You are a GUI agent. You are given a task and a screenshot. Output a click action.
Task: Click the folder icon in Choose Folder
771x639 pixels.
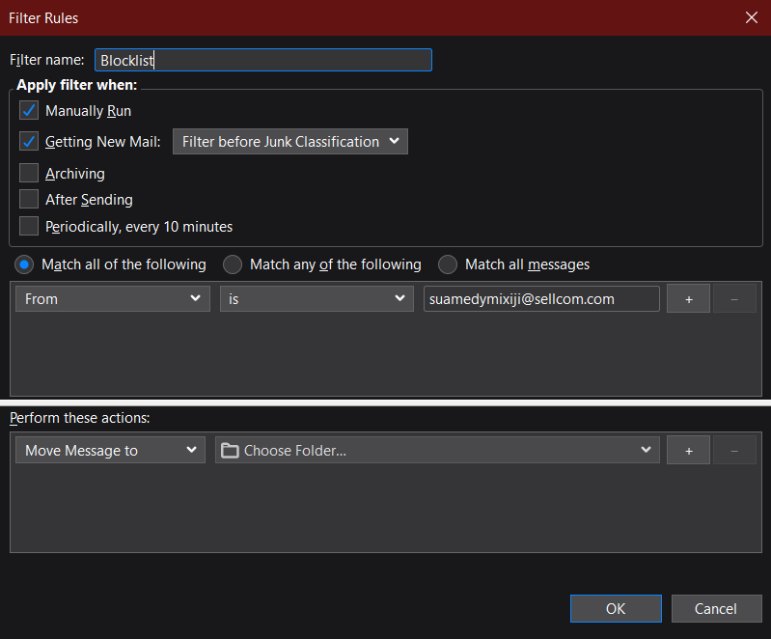tap(229, 451)
